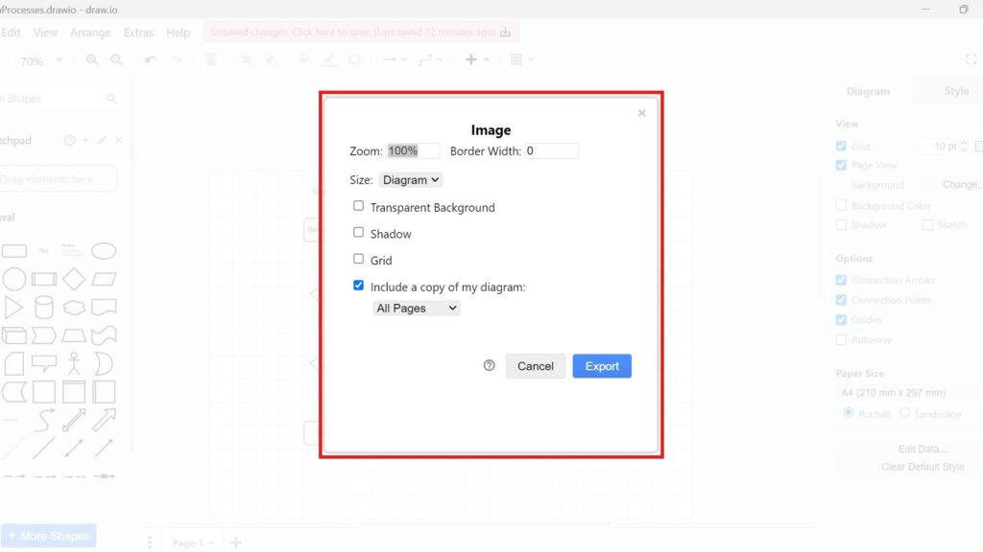Viewport: 983px width, 552px height.
Task: Open the 70% zoom level dropdown
Action: tap(40, 60)
